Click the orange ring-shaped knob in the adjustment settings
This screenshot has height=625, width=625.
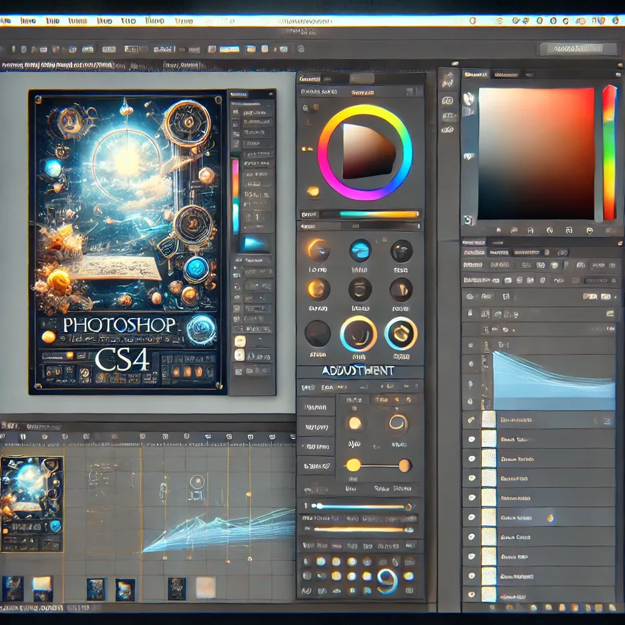[398, 423]
